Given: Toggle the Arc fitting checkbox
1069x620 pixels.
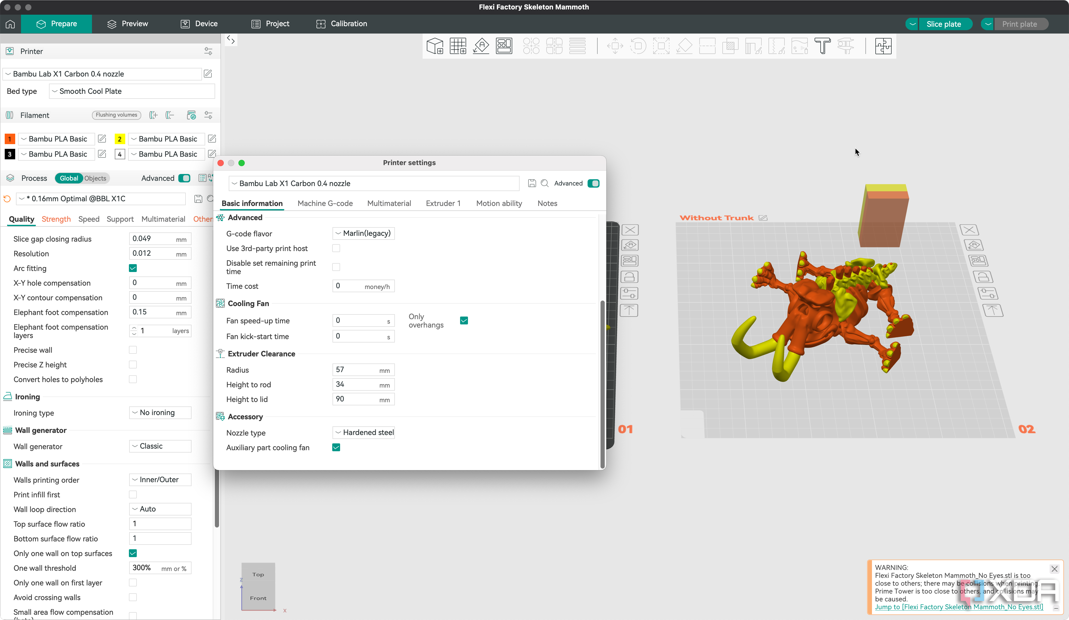Looking at the screenshot, I should coord(133,268).
